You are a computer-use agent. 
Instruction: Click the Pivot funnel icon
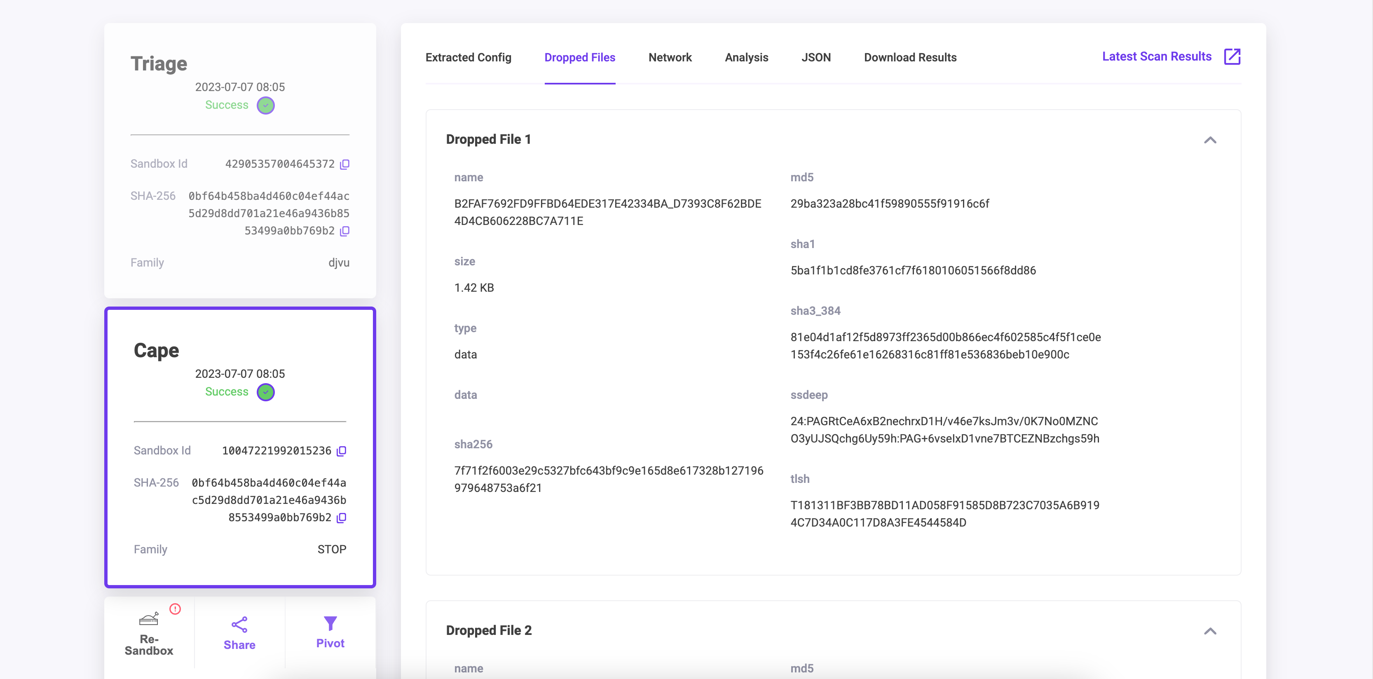(x=330, y=623)
